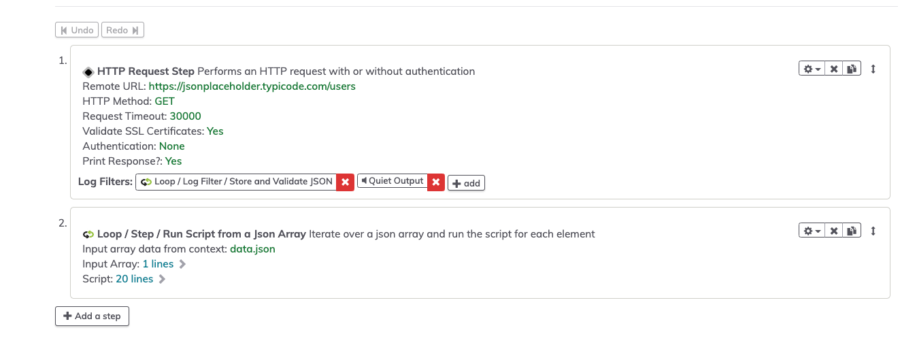Delete the HTTP Request Step with X icon
This screenshot has width=900, height=343.
pyautogui.click(x=834, y=69)
